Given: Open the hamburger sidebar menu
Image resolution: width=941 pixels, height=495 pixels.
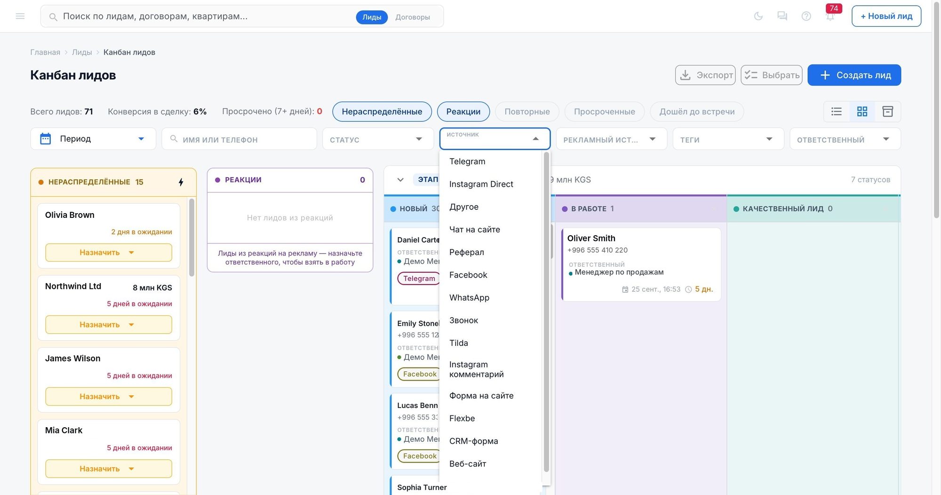Looking at the screenshot, I should click(x=20, y=16).
